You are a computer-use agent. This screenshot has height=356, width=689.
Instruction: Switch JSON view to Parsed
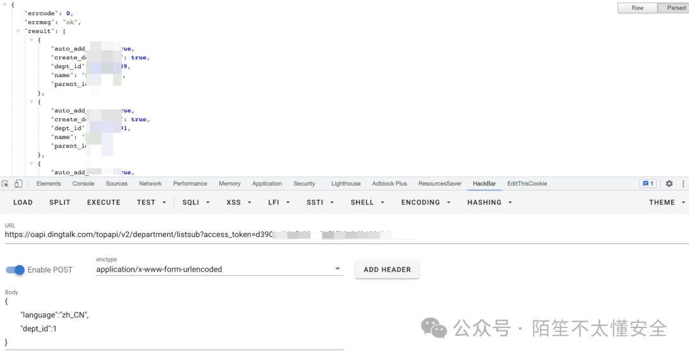674,8
